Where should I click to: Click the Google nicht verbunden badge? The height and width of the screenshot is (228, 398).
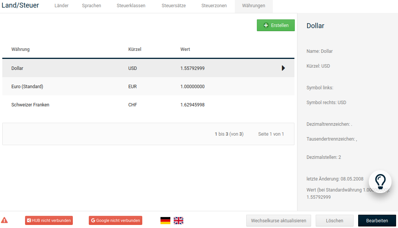(115, 220)
